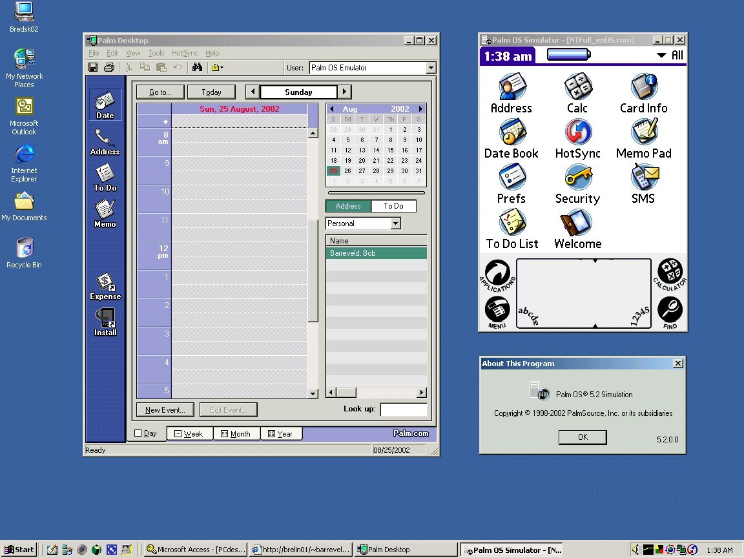The image size is (744, 558).
Task: Expand the Personal category dropdown
Action: (396, 223)
